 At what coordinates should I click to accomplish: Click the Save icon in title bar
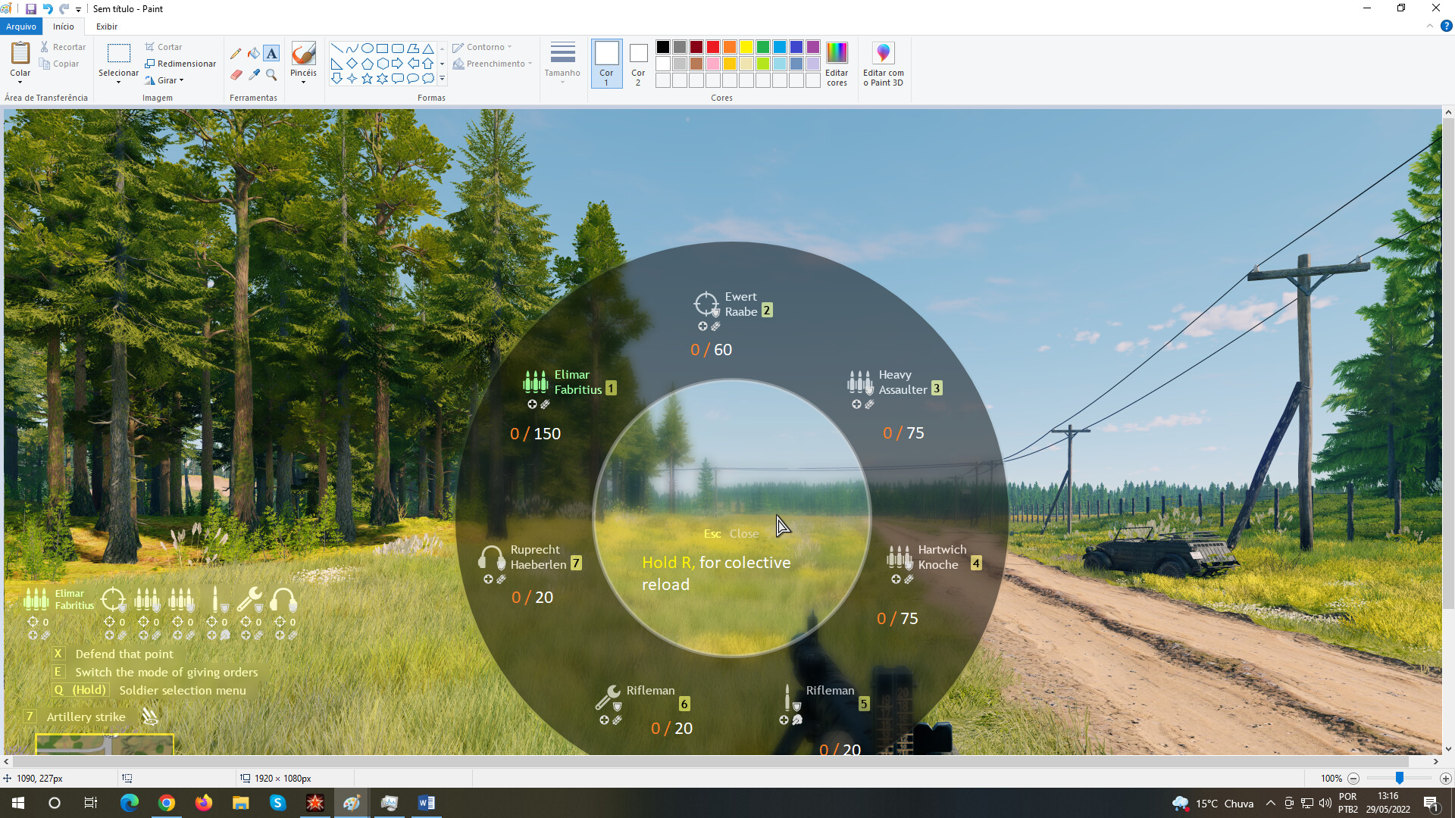(x=31, y=8)
